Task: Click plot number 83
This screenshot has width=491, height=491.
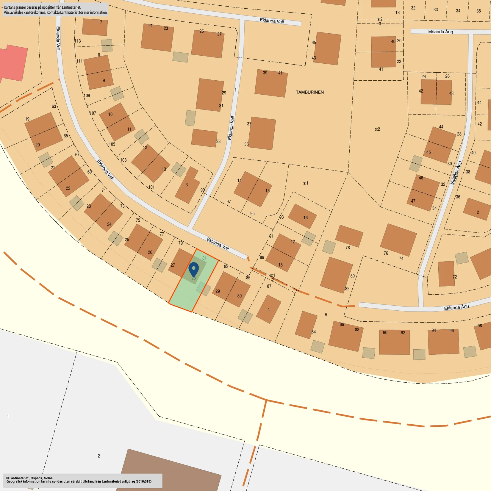Action: (x=226, y=266)
